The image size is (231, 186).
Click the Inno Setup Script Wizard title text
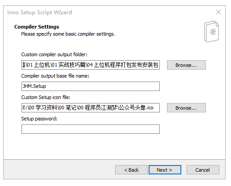(39, 12)
